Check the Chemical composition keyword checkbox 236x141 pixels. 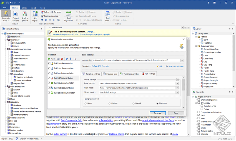point(198,100)
